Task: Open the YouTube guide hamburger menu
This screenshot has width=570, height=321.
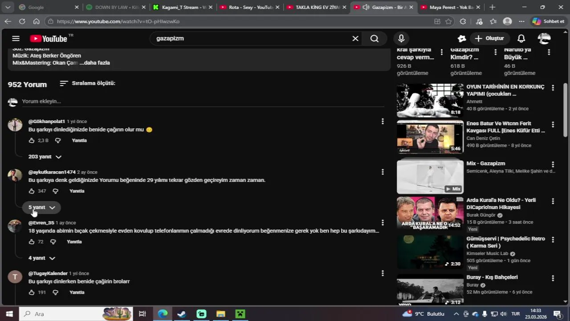Action: [16, 38]
